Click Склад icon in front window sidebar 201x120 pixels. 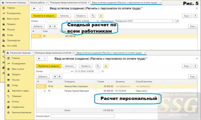tap(9, 85)
